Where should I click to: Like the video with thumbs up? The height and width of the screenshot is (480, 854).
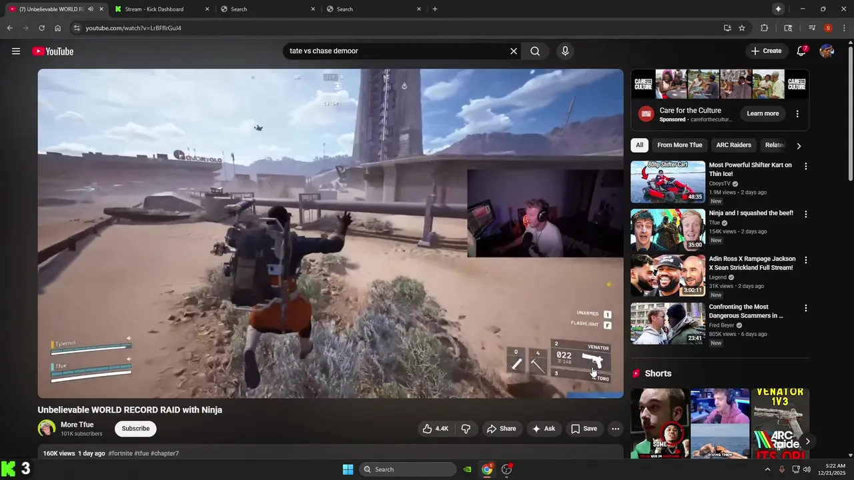pos(435,429)
